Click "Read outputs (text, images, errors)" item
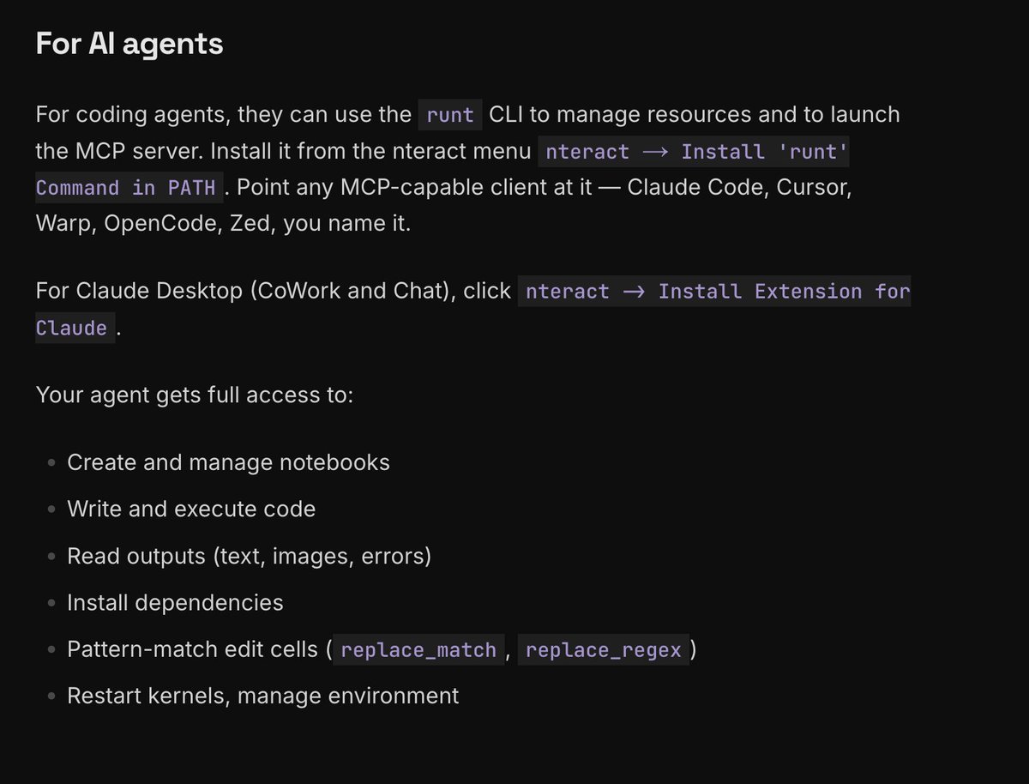 (x=249, y=556)
